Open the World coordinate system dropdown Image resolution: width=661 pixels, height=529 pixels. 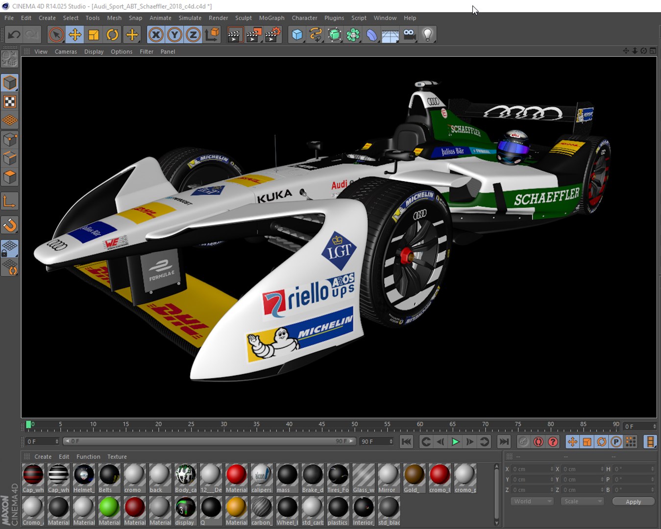click(x=532, y=502)
